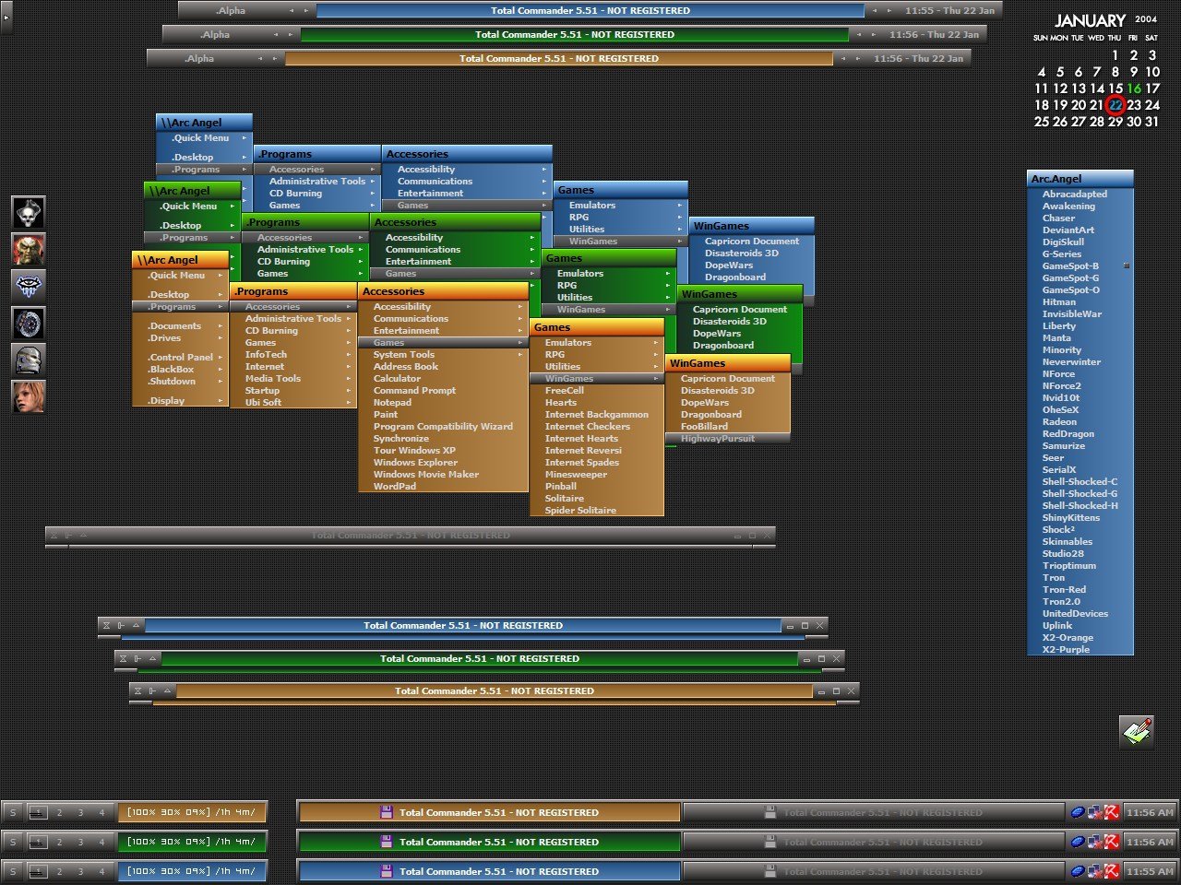1181x885 pixels.
Task: Focus blue Total Commander top toolbar title
Action: click(x=590, y=11)
